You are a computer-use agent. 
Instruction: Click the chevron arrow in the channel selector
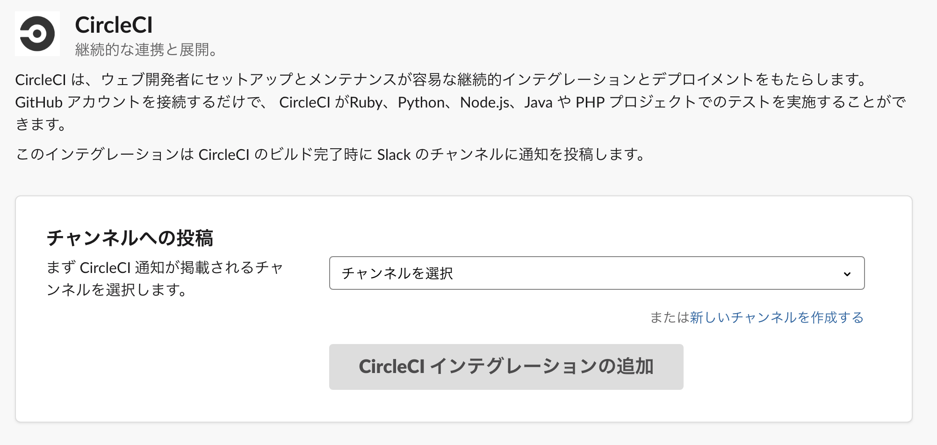click(x=847, y=274)
